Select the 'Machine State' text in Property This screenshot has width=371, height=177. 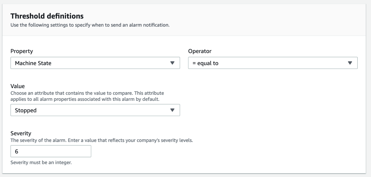33,63
